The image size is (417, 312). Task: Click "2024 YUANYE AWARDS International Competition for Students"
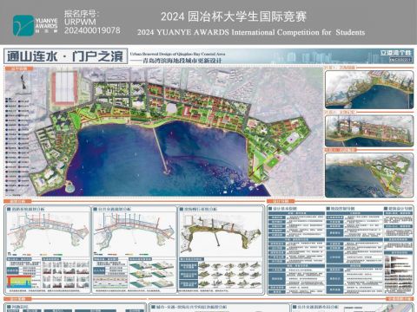tap(251, 32)
